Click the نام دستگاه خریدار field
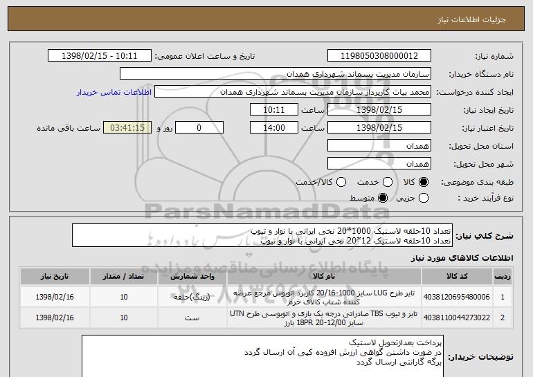The height and width of the screenshot is (377, 533). [275, 74]
